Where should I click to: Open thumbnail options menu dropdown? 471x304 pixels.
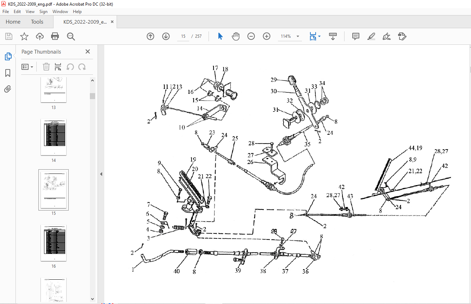27,67
